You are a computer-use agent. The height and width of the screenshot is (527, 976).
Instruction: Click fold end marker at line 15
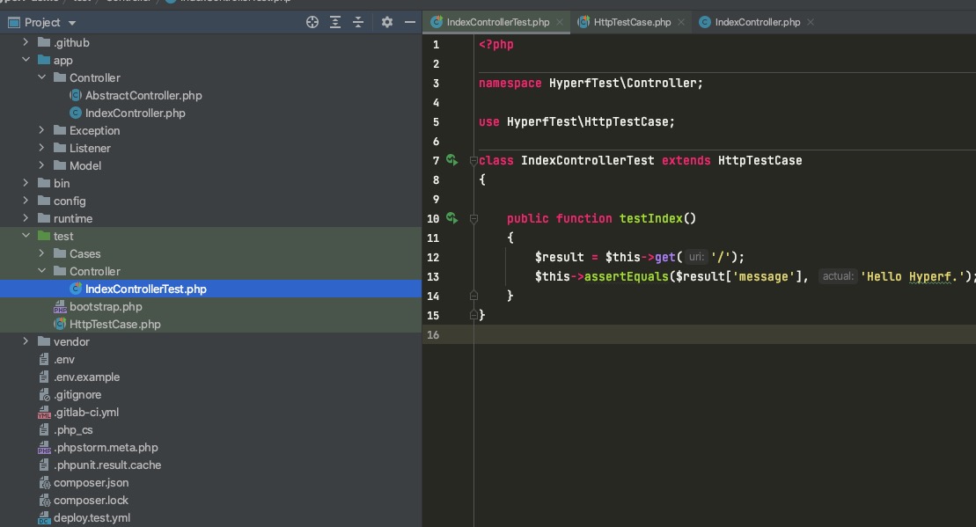[x=473, y=315]
